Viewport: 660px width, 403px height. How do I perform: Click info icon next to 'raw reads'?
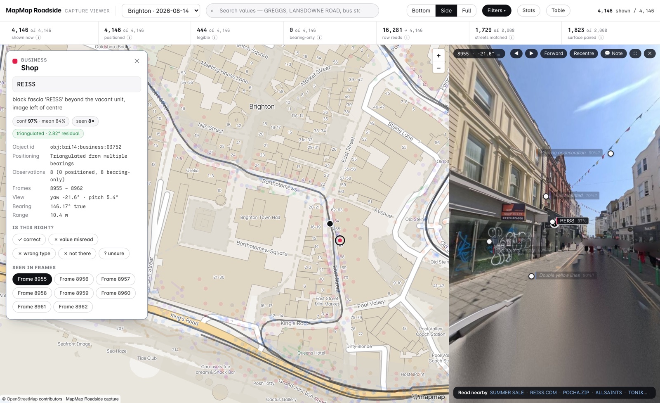click(407, 38)
